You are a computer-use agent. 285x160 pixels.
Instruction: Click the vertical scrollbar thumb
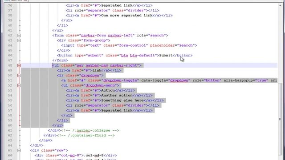(x=280, y=119)
